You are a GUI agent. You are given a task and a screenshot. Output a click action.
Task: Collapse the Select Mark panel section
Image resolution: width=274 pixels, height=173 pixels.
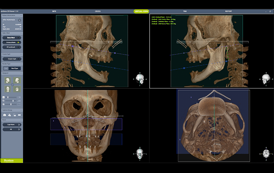[x=21, y=33]
